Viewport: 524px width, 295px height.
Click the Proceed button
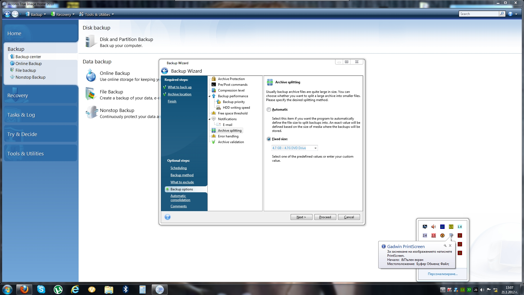[x=325, y=217]
